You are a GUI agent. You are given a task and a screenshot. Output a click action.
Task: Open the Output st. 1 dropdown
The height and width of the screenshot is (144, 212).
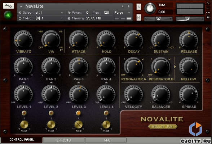pyautogui.click(x=62, y=13)
